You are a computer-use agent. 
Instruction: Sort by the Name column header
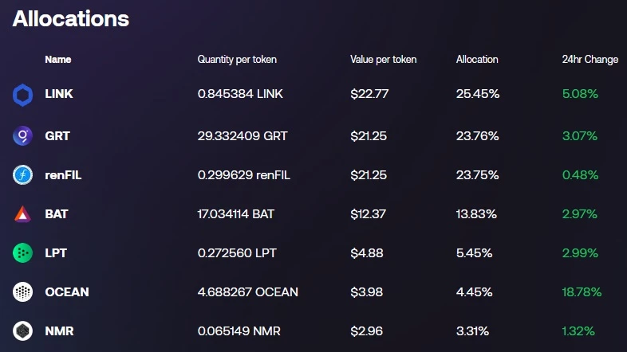pyautogui.click(x=58, y=60)
